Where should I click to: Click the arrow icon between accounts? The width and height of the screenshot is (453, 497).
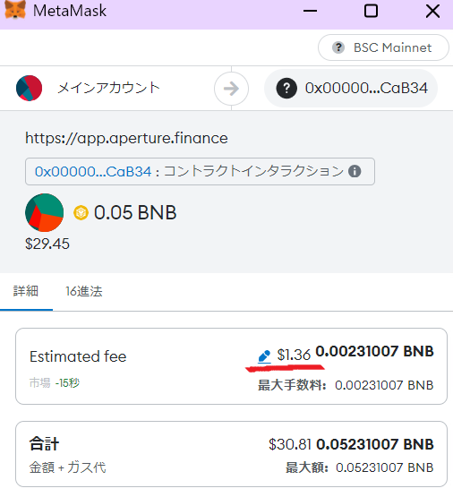click(x=231, y=89)
